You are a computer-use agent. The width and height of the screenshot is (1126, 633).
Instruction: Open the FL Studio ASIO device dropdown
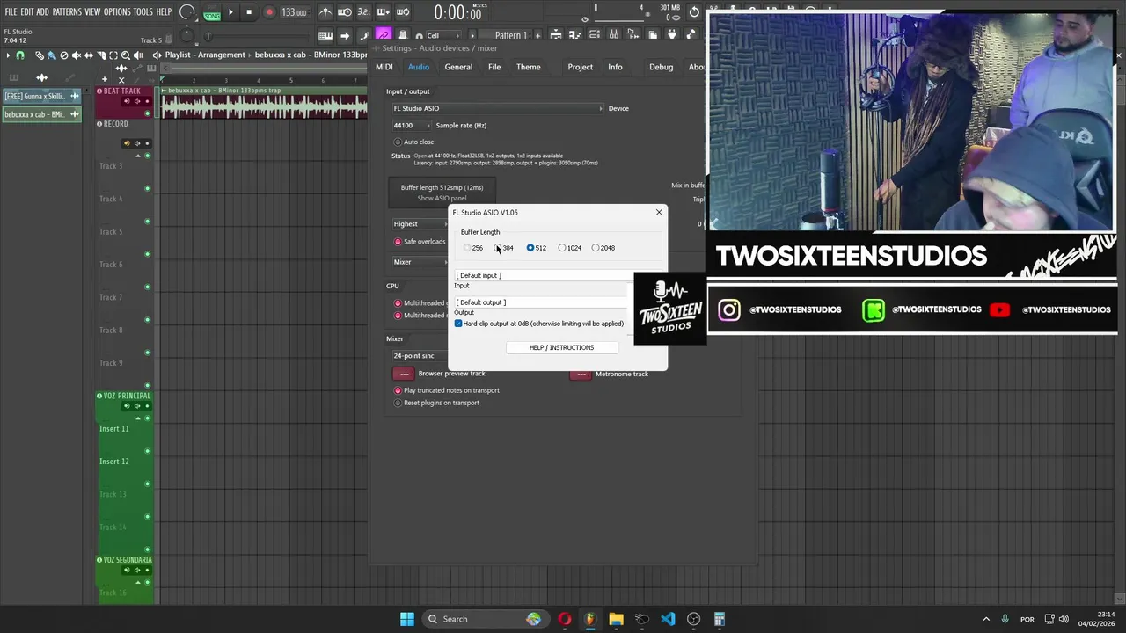click(498, 108)
